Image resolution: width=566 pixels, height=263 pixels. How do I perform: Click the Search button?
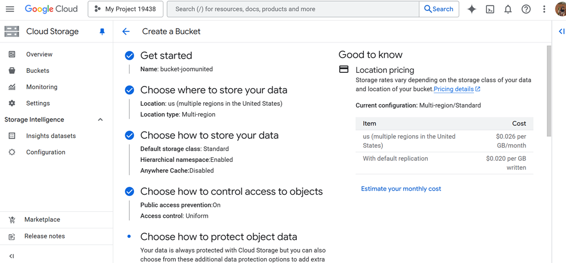point(439,9)
